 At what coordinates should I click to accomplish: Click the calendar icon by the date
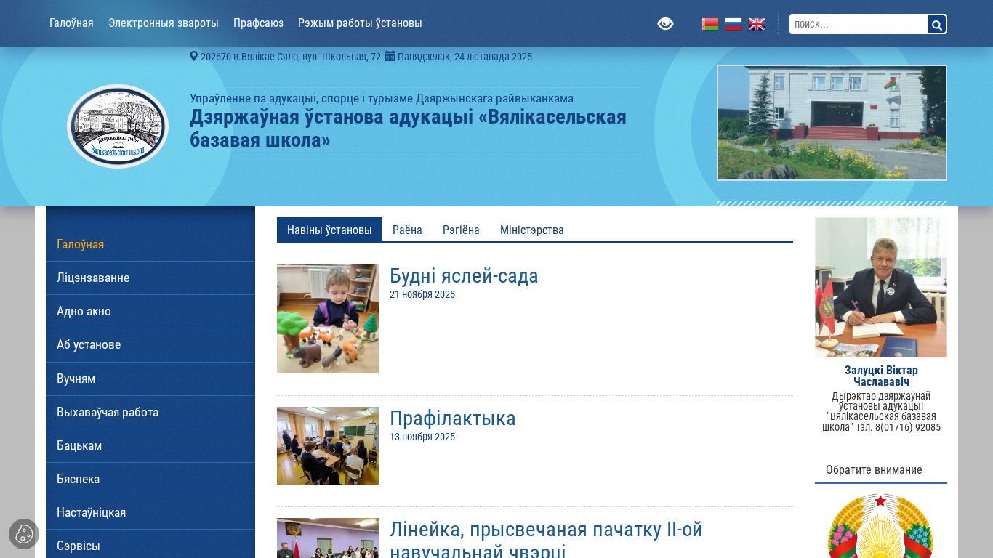390,56
